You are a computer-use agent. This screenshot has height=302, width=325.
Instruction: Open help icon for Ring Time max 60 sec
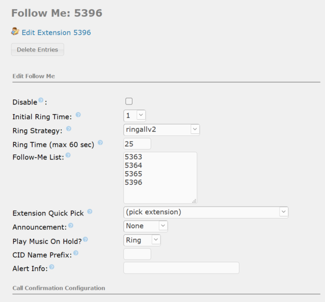pyautogui.click(x=100, y=143)
